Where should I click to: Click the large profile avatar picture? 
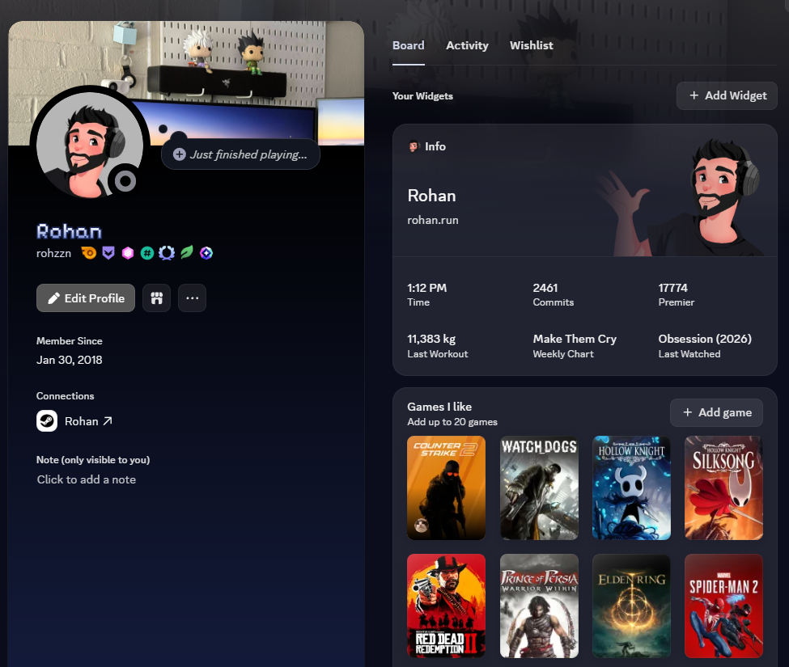point(90,146)
